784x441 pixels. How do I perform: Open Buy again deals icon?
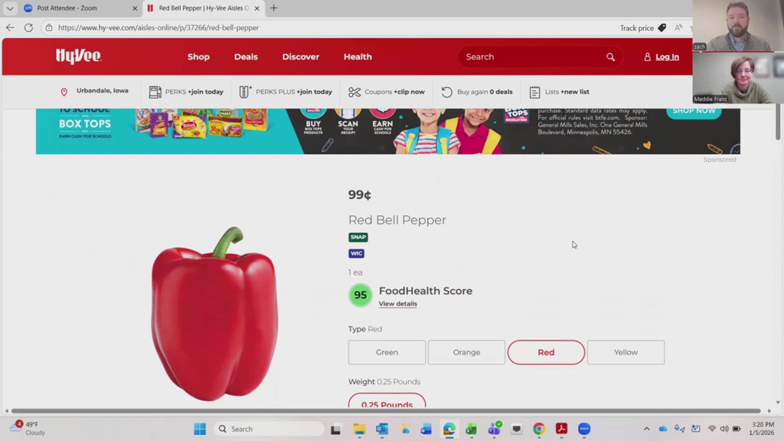[446, 92]
